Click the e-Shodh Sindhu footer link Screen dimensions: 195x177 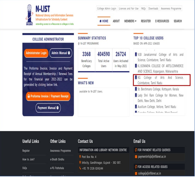tap(57, 159)
